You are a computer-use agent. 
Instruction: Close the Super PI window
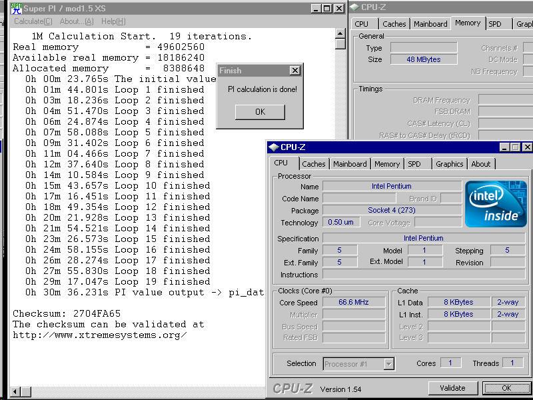pyautogui.click(x=338, y=9)
